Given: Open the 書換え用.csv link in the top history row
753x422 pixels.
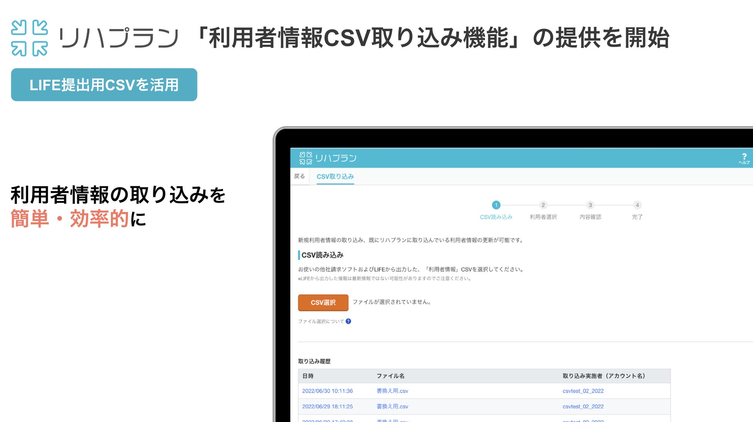Looking at the screenshot, I should tap(392, 391).
